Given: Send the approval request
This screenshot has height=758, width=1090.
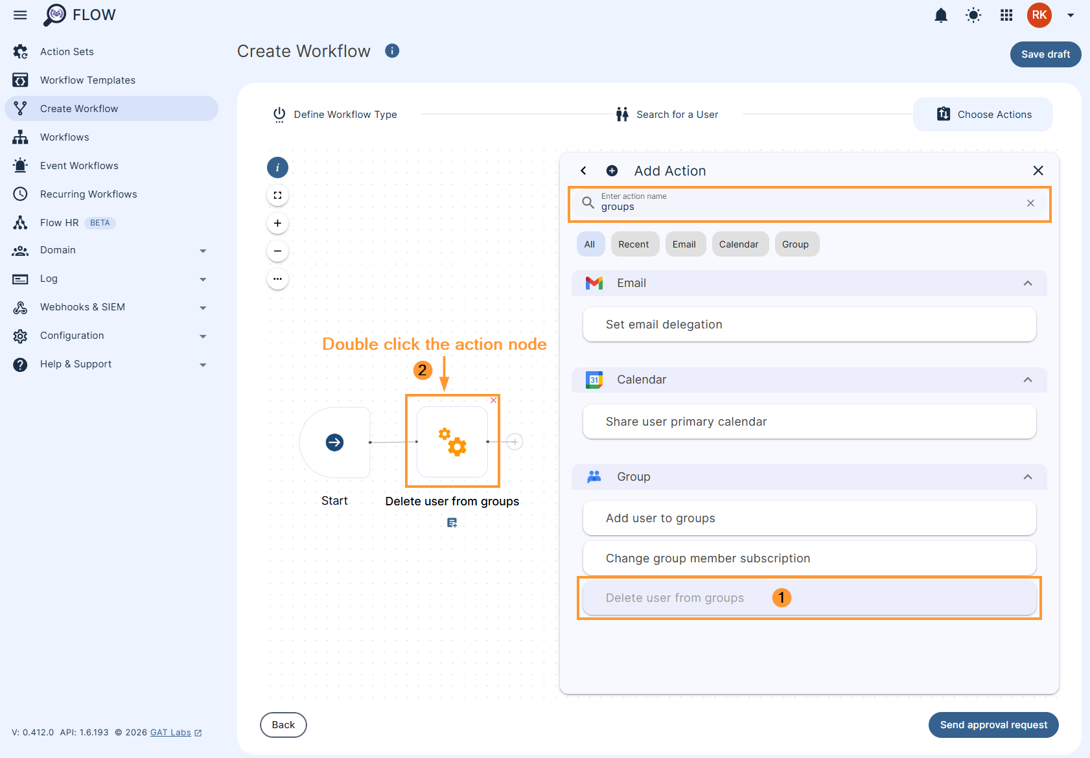Looking at the screenshot, I should [x=993, y=725].
